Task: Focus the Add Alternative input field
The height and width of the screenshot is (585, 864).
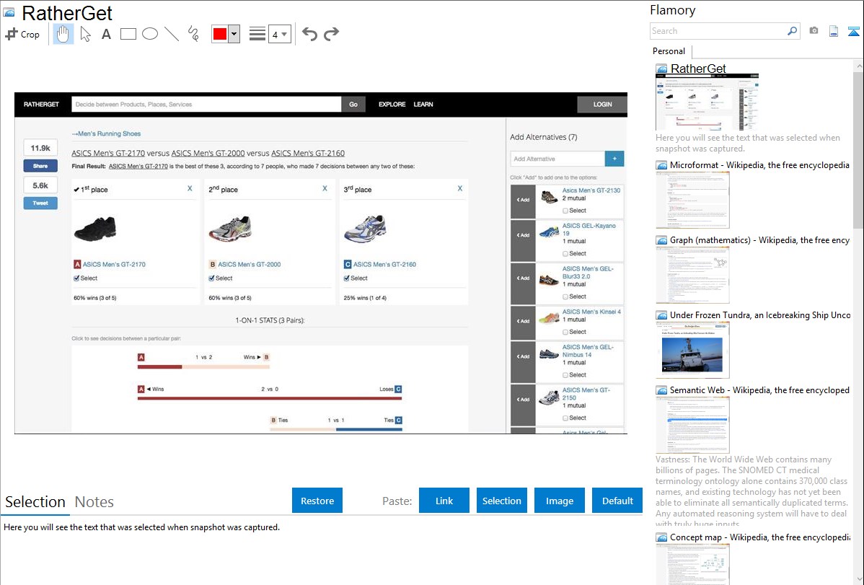Action: coord(557,159)
